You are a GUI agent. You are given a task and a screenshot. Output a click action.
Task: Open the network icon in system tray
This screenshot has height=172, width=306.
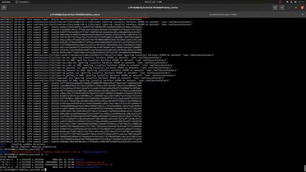coord(291,2)
